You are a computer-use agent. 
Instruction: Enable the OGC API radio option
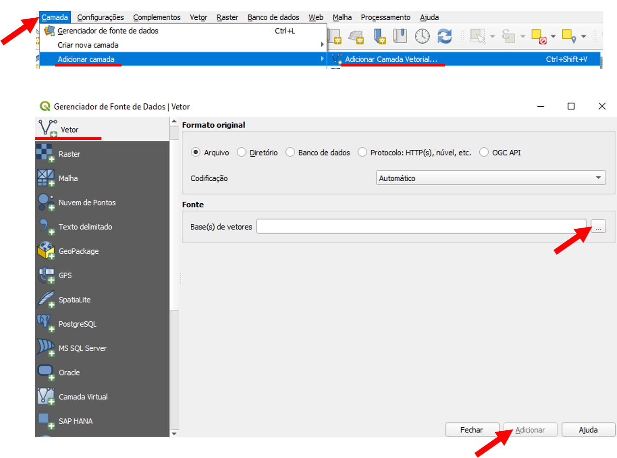click(x=484, y=152)
